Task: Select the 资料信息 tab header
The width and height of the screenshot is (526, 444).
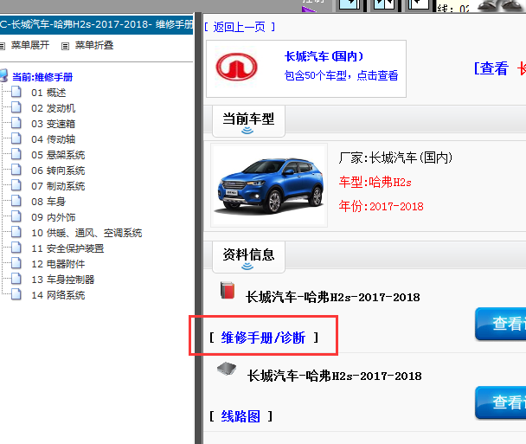Action: 248,257
